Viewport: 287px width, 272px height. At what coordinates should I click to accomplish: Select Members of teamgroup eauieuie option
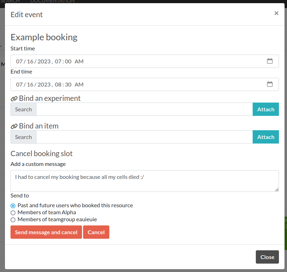13,219
